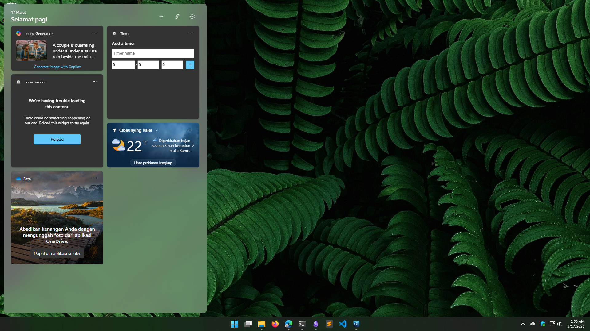
Task: Click Reload on the Focus session widget
Action: [x=57, y=139]
